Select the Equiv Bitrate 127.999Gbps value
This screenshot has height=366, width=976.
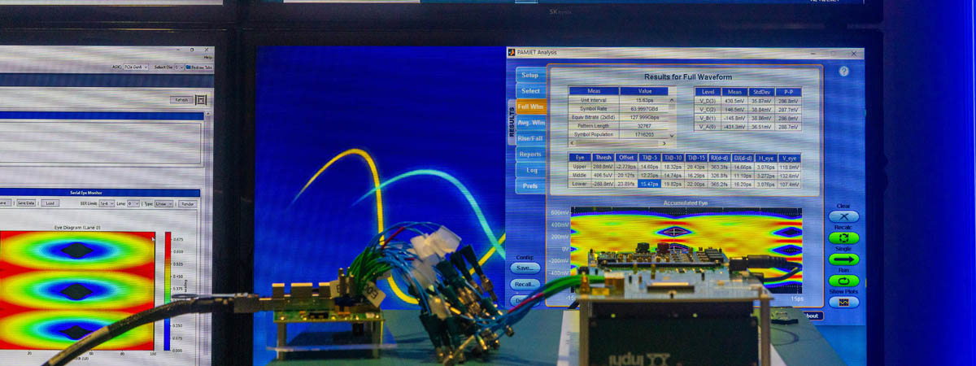(644, 117)
